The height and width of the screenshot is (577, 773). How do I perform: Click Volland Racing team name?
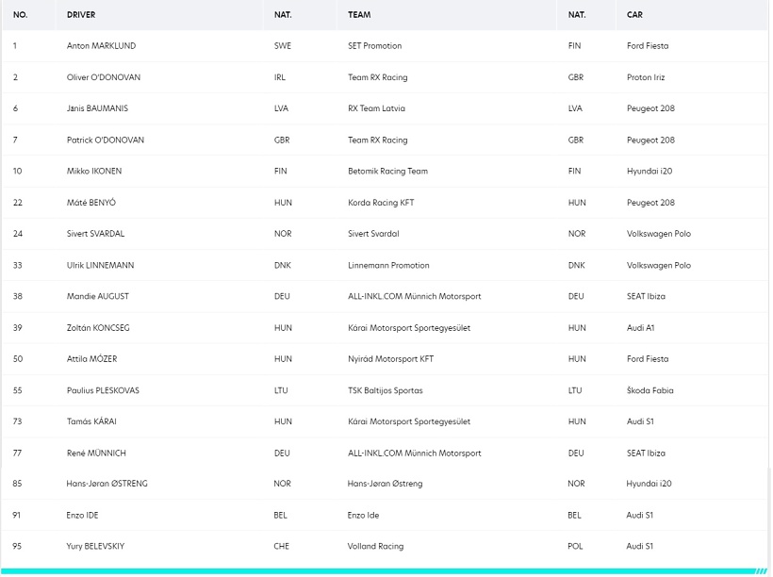[375, 547]
